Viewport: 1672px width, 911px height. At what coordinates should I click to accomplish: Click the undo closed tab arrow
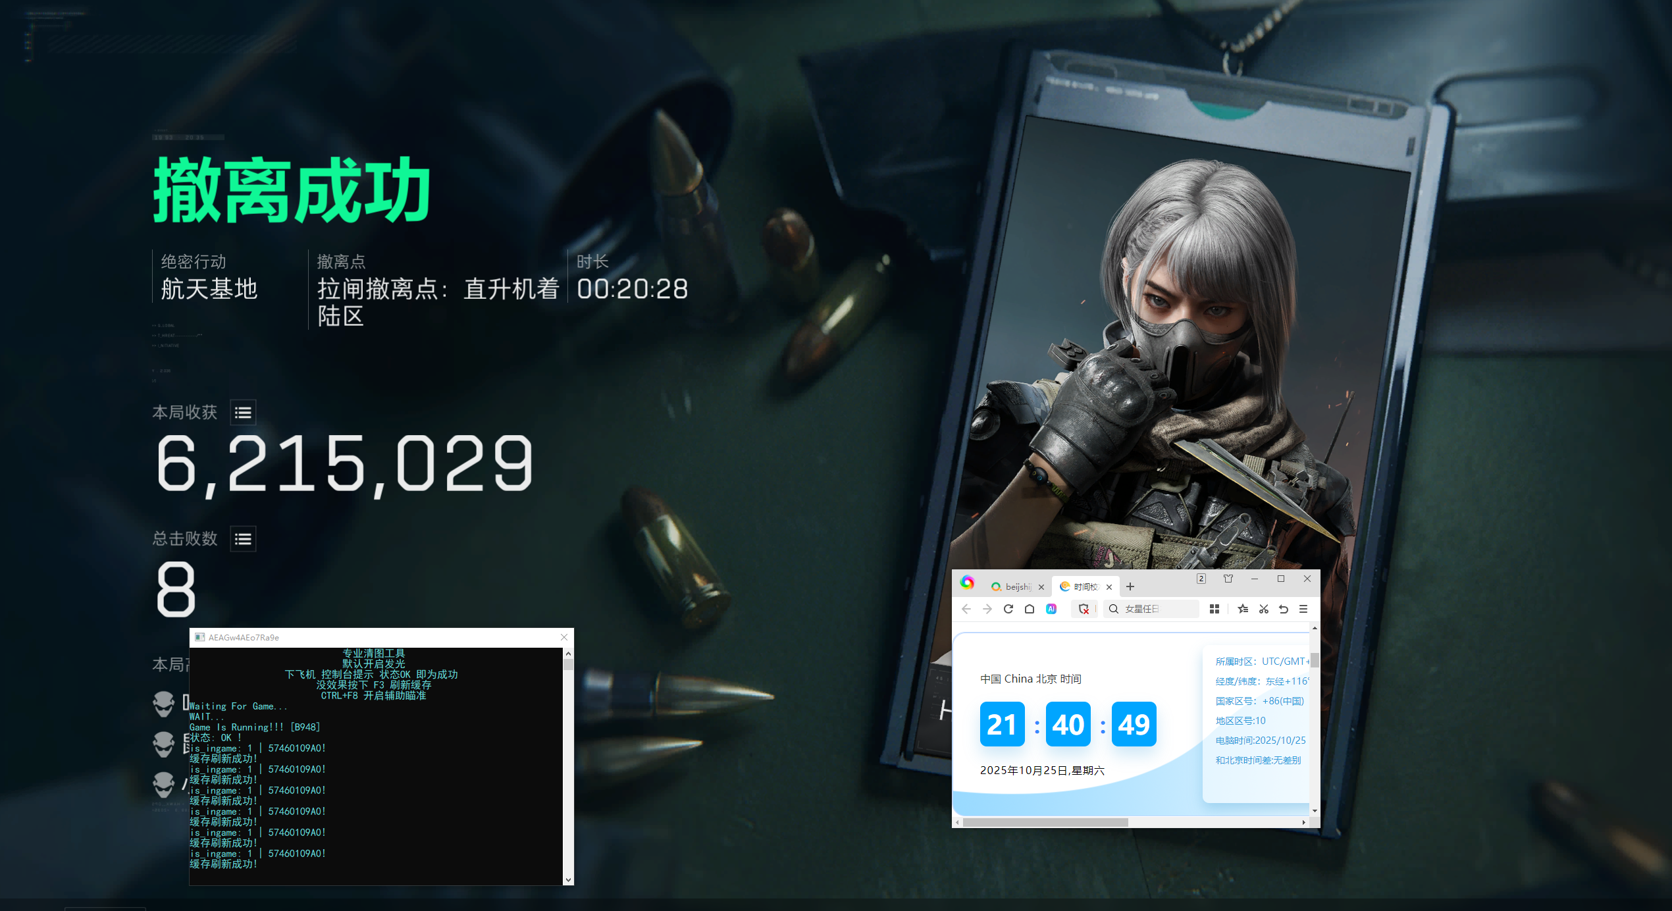pos(1284,609)
